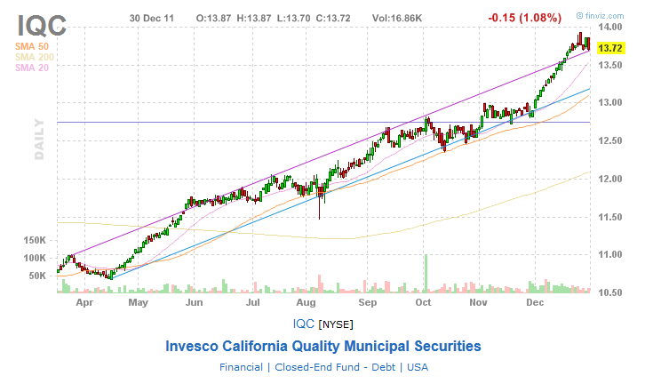This screenshot has height=384, width=653.
Task: Click the 150K volume axis label
Action: pyautogui.click(x=35, y=240)
